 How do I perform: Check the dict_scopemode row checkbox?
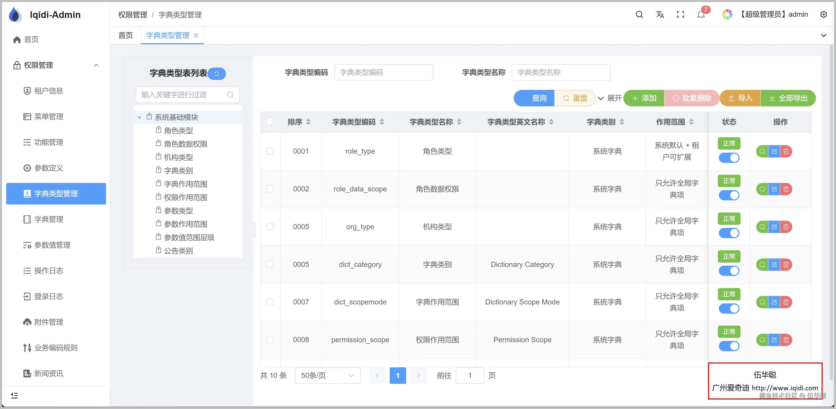[x=270, y=302]
